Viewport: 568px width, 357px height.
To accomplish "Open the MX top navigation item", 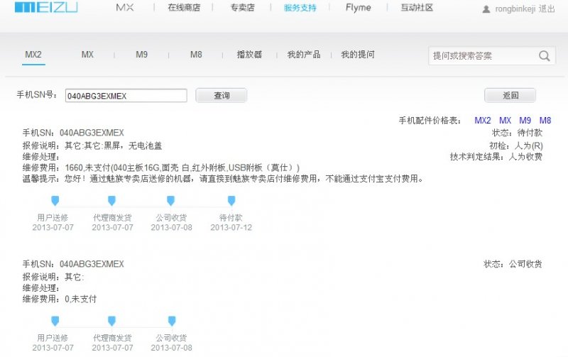I will 125,8.
